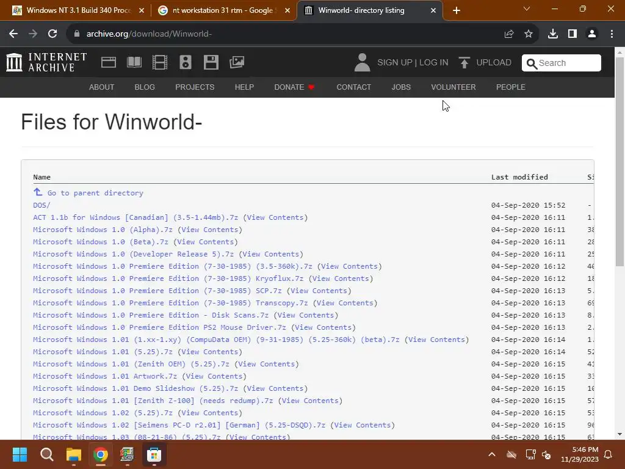The width and height of the screenshot is (625, 469).
Task: Open the tab search chevron in Chrome title bar
Action: tap(527, 9)
